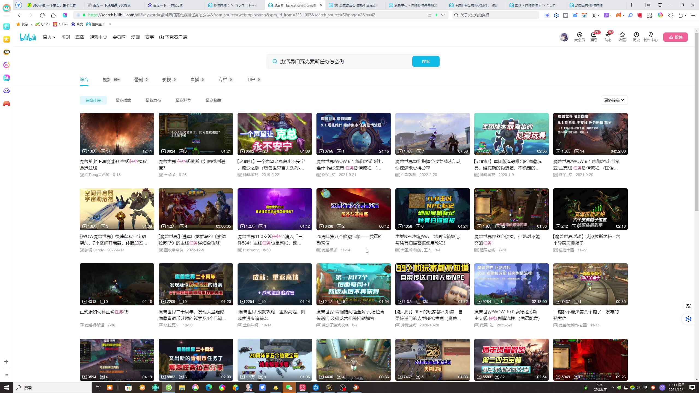Screen dimensions: 699x393
Task: Click the browser refresh icon
Action: coord(42,15)
